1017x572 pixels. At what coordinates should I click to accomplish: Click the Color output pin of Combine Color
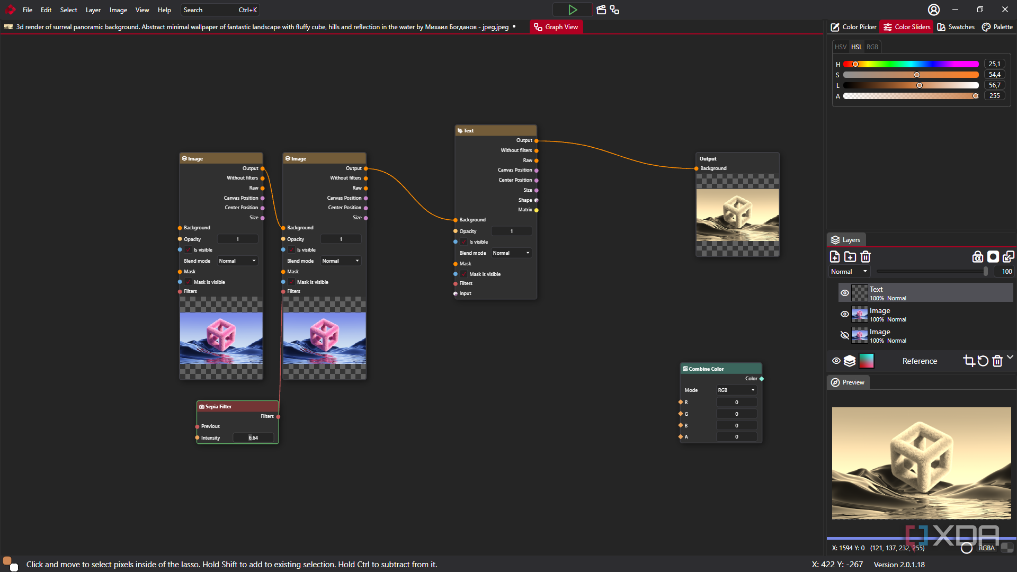click(762, 379)
